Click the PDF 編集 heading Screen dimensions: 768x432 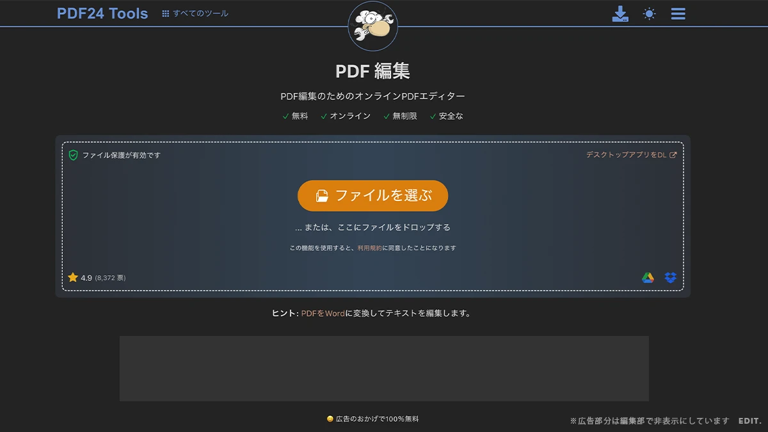[372, 71]
